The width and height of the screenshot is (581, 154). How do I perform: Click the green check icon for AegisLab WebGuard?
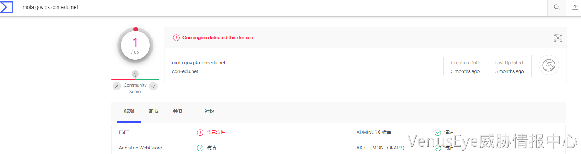click(200, 148)
